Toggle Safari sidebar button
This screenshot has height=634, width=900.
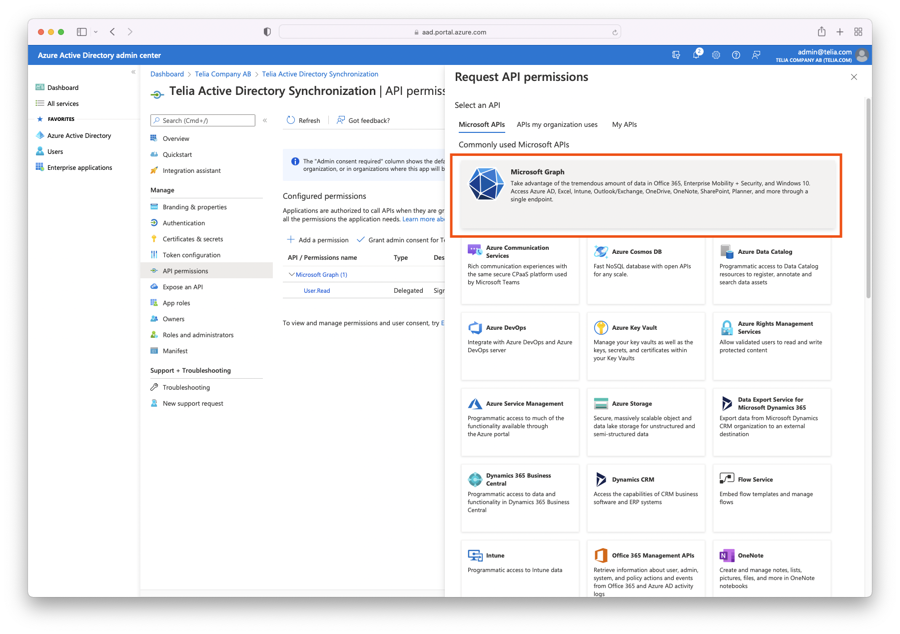click(x=81, y=31)
